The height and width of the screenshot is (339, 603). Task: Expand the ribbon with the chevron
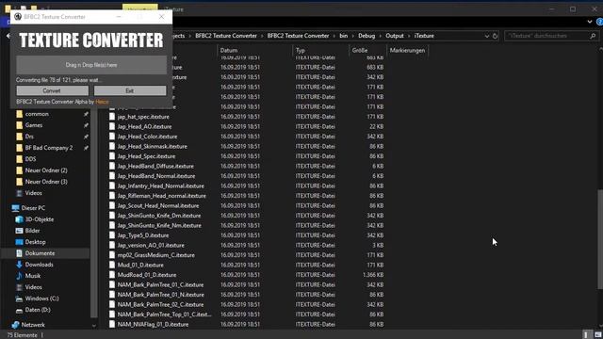click(x=590, y=22)
